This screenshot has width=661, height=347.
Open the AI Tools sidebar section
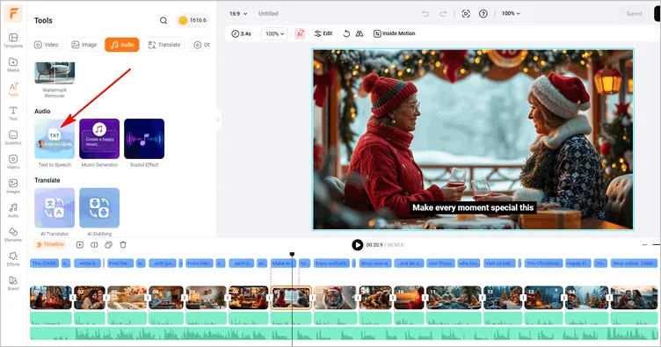click(x=13, y=90)
